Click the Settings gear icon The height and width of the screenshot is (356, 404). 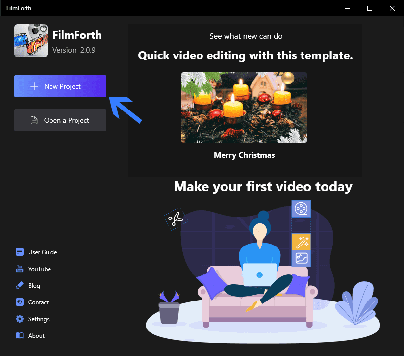point(20,319)
